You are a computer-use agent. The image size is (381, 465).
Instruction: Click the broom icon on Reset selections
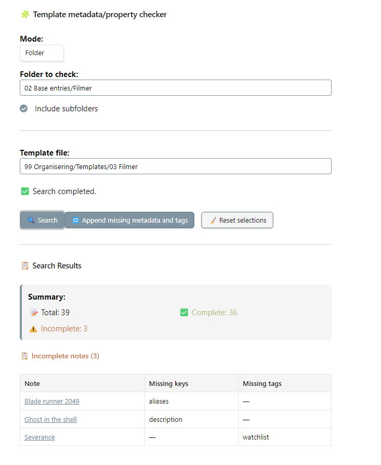pos(213,220)
